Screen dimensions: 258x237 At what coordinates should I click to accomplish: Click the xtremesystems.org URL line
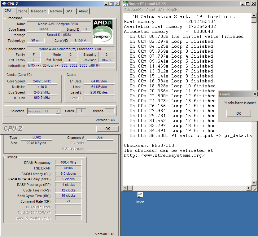click(x=164, y=156)
